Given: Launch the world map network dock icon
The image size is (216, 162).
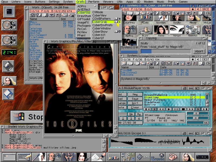Looking at the screenshot, I should pyautogui.click(x=128, y=157).
